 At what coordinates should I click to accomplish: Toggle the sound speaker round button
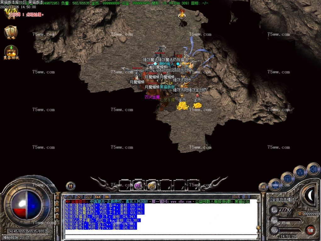(x=313, y=169)
